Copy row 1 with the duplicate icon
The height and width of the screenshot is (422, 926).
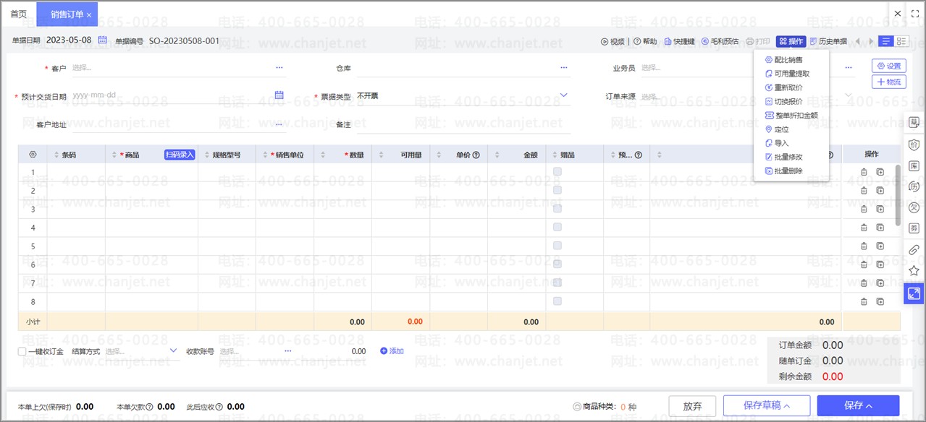(880, 172)
